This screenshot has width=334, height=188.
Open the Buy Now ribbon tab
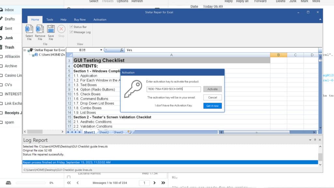80,20
